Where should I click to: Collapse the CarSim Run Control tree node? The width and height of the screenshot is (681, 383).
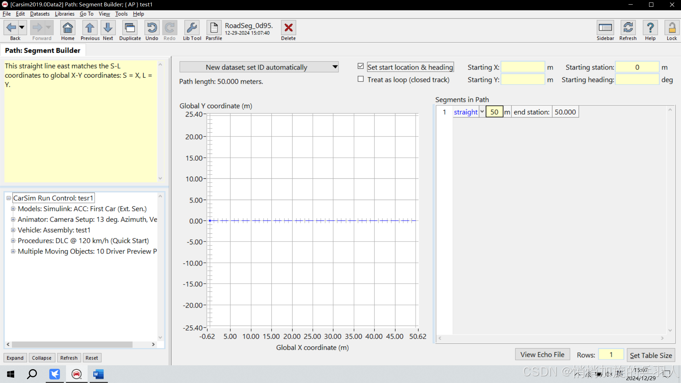click(9, 198)
